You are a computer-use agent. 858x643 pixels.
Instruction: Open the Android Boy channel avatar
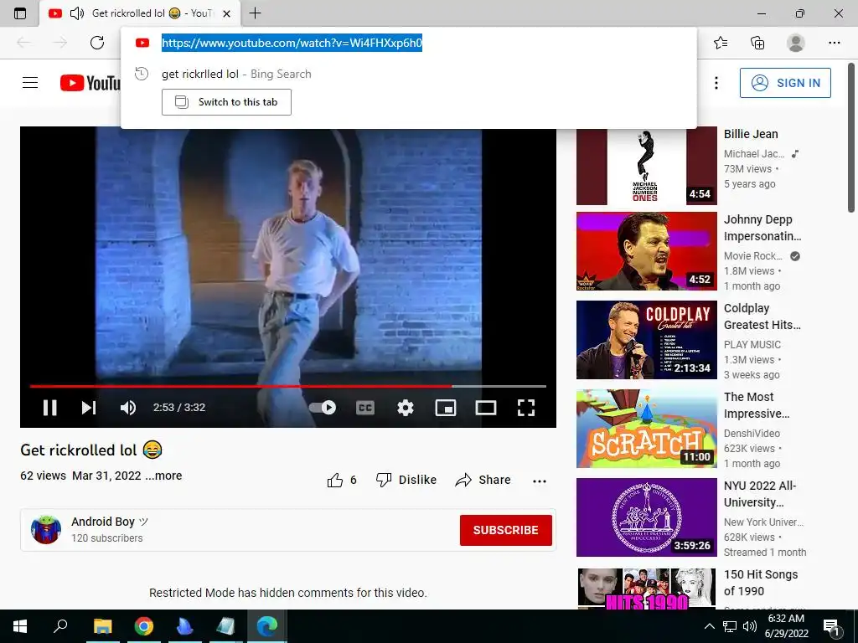point(46,529)
